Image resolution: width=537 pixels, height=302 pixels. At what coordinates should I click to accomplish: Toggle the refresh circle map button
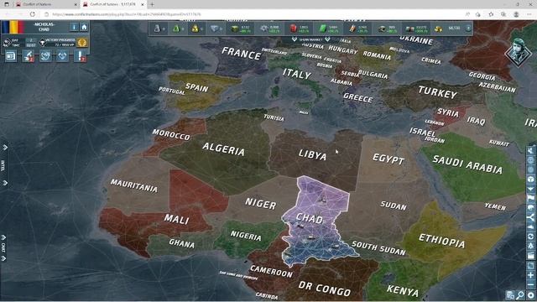(530, 237)
